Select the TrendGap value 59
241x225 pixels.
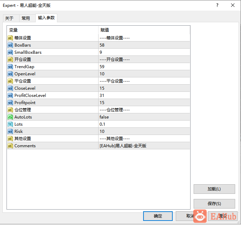pos(144,67)
